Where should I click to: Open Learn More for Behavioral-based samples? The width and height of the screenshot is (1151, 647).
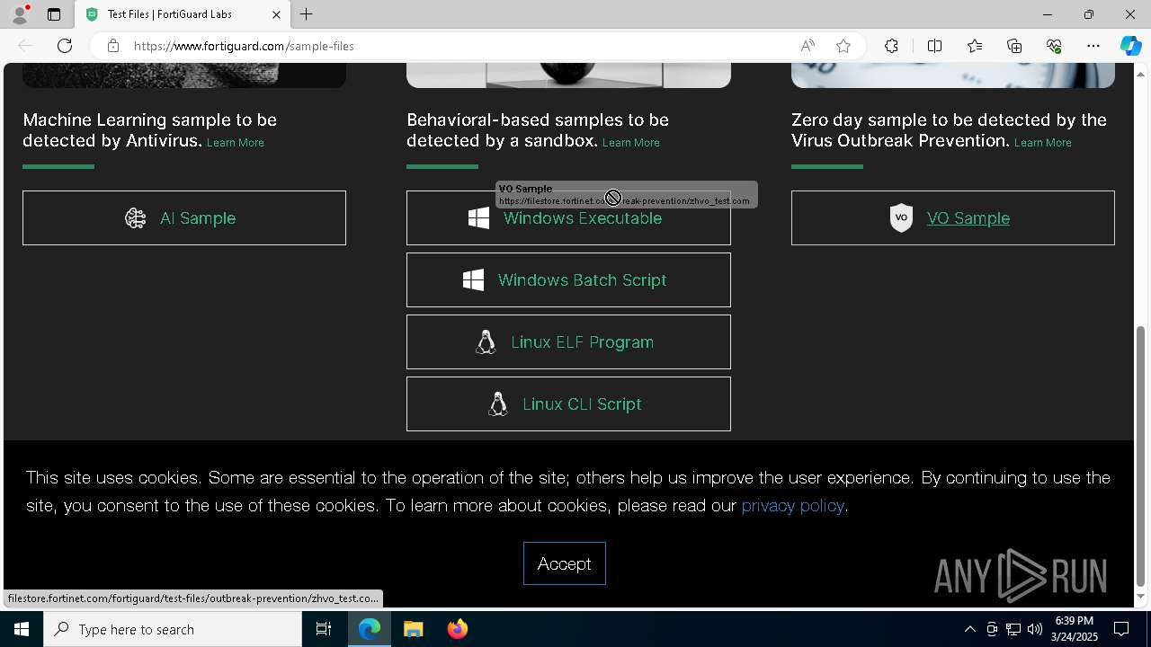[631, 143]
